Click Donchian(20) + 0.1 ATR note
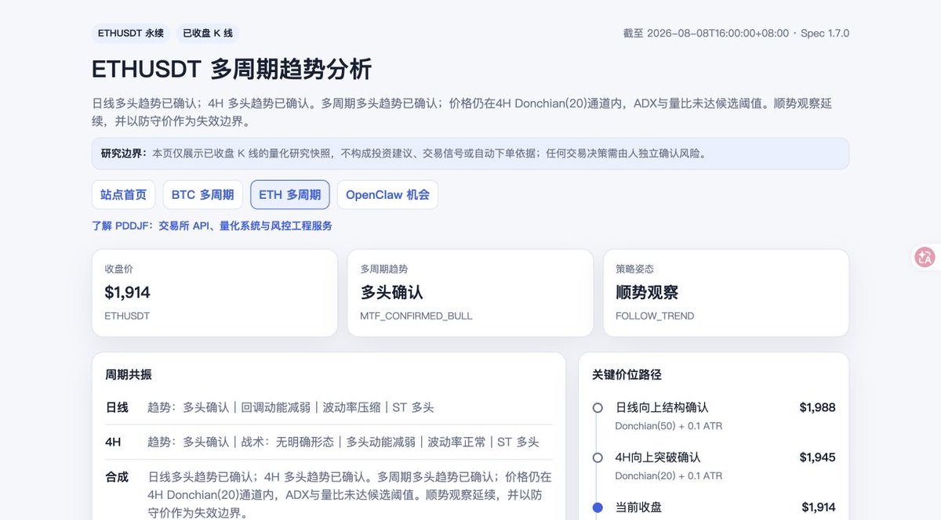Viewport: 941px width, 520px height. (668, 476)
